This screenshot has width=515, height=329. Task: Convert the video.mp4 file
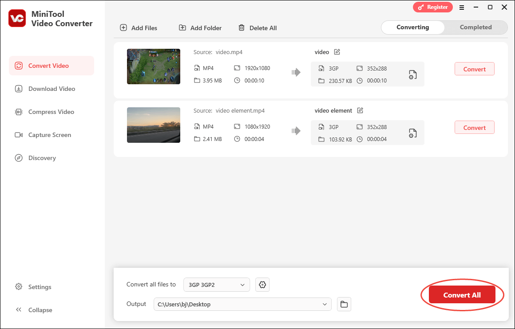point(474,69)
